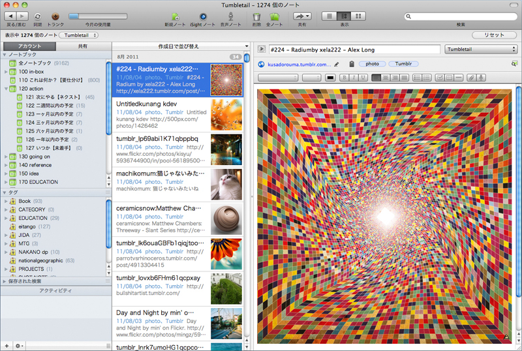
Task: Open the black text color swatch
Action: point(330,78)
